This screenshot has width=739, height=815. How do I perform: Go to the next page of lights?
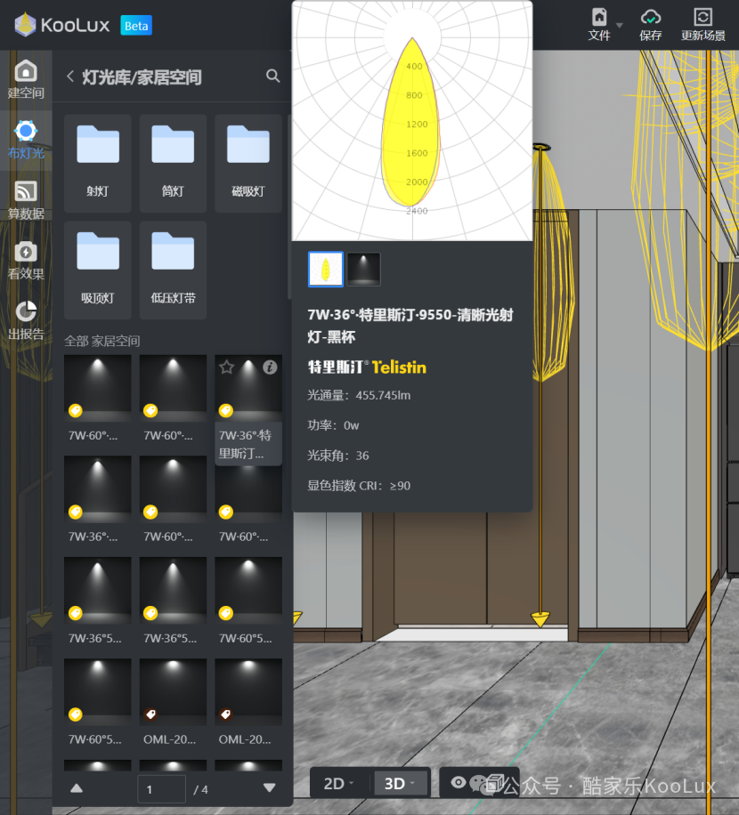270,788
